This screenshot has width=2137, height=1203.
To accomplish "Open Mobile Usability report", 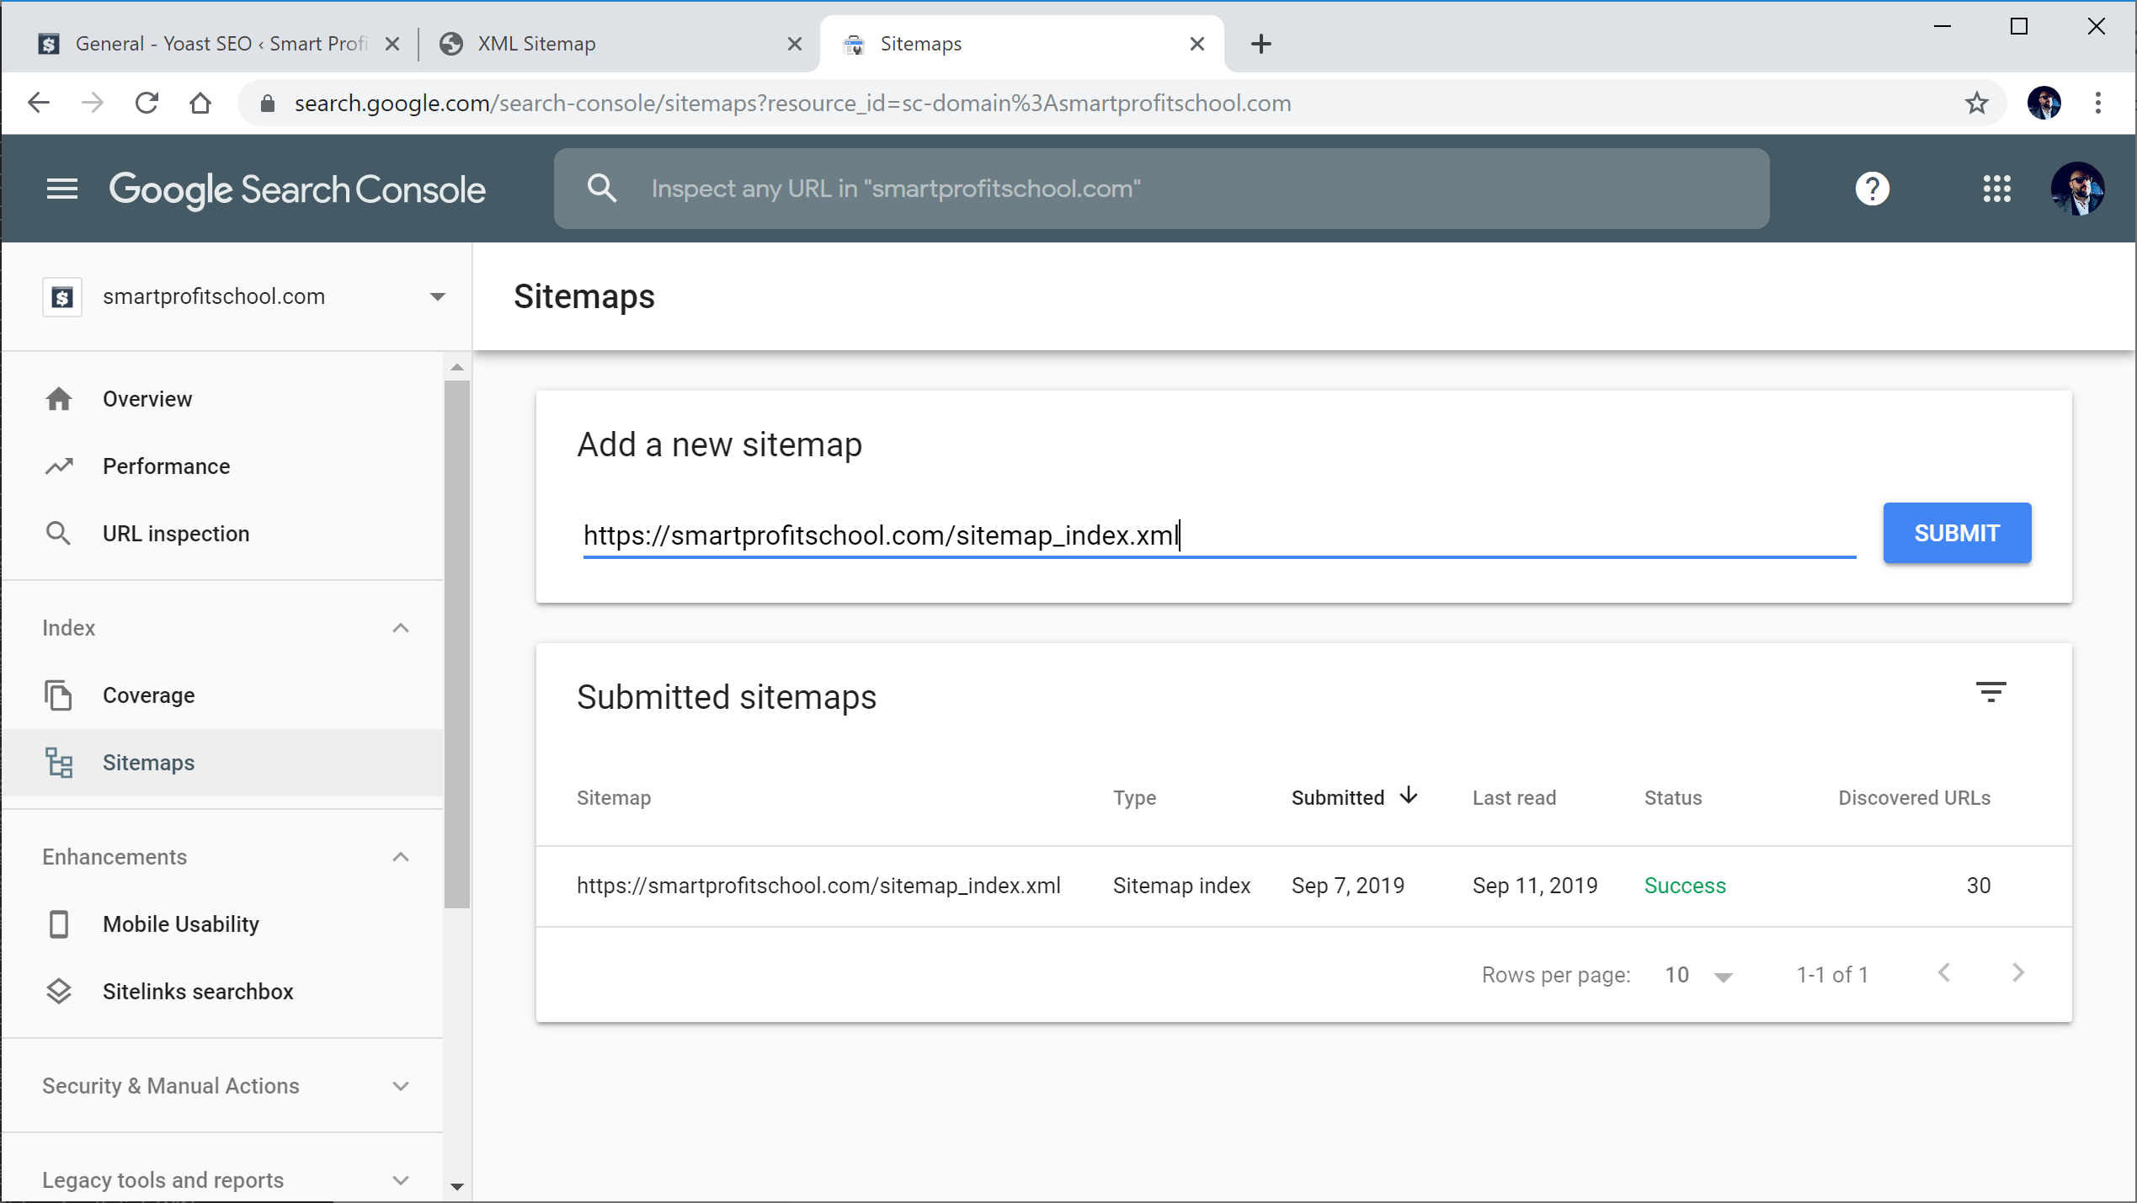I will coord(222,924).
